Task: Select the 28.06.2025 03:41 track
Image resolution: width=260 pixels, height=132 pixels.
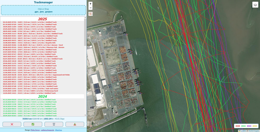Action: [x=42, y=66]
